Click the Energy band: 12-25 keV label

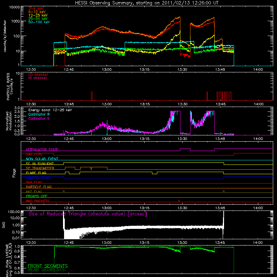click(50, 110)
